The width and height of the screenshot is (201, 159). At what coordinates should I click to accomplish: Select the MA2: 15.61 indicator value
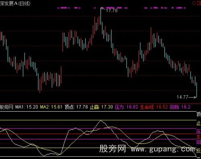[51, 107]
